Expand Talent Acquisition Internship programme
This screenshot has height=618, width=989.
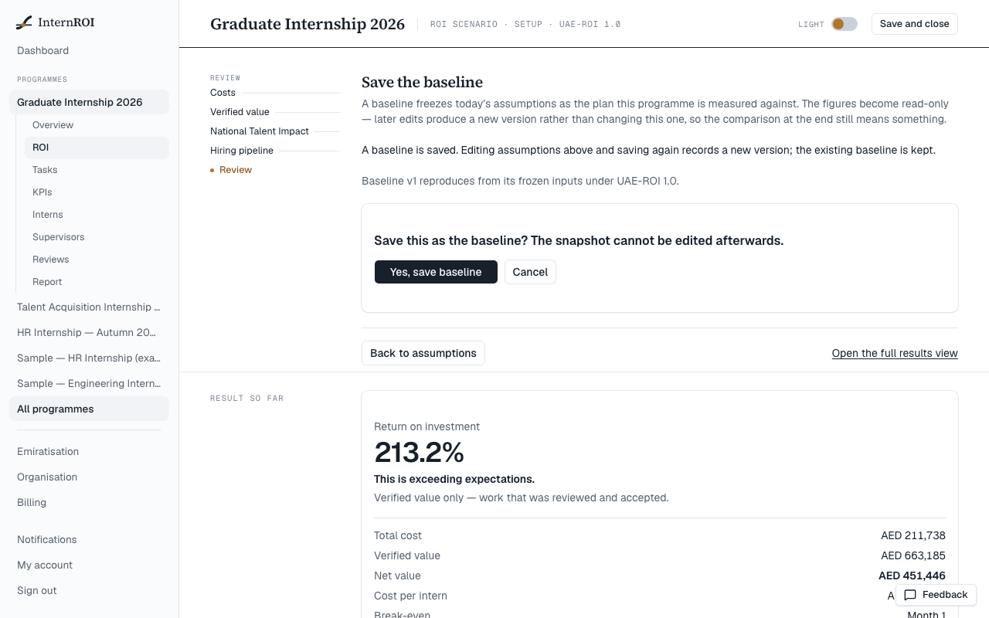click(x=89, y=307)
